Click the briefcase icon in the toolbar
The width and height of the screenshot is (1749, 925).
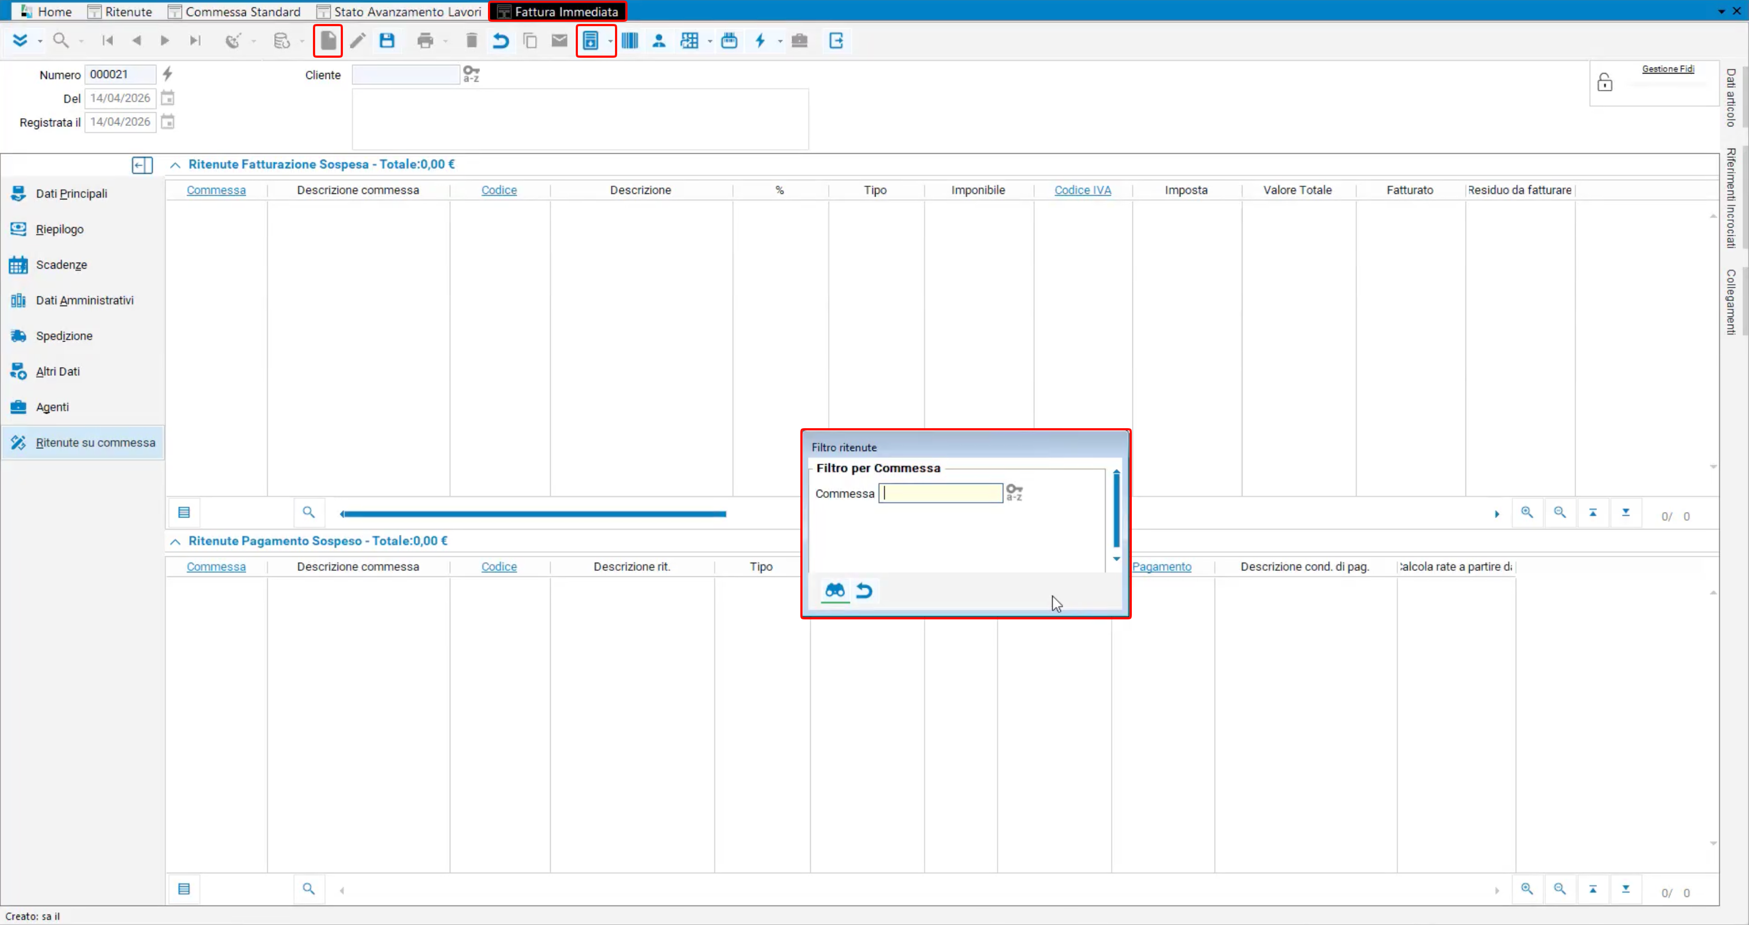point(799,41)
